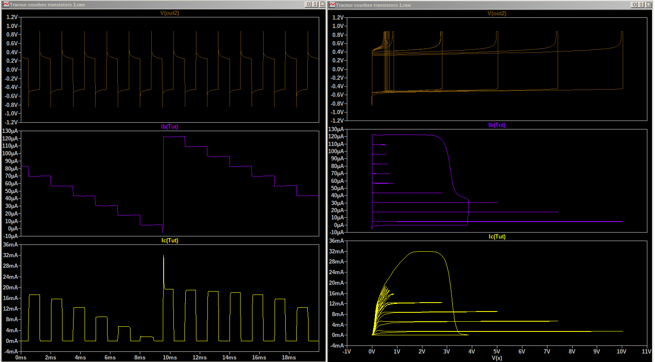Viewport: 655px width, 362px height.
Task: Click the left waveform window's plot icon
Action: (6, 5)
